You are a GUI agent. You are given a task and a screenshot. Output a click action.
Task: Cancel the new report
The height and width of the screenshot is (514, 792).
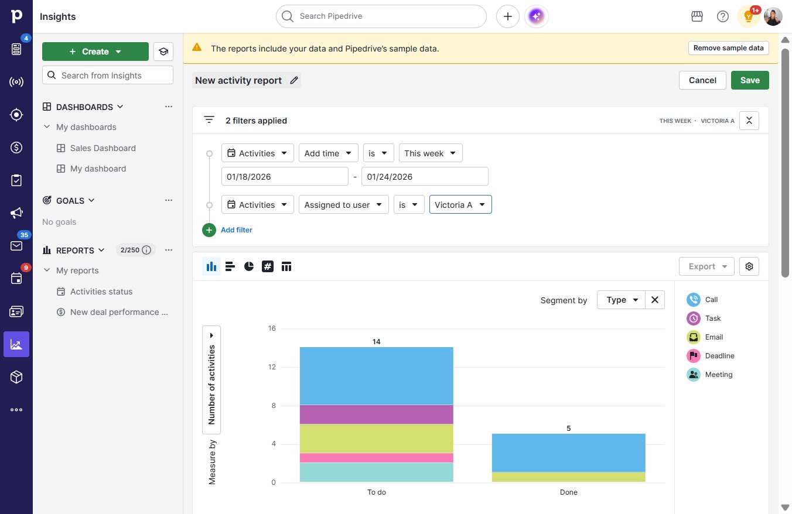(x=702, y=80)
